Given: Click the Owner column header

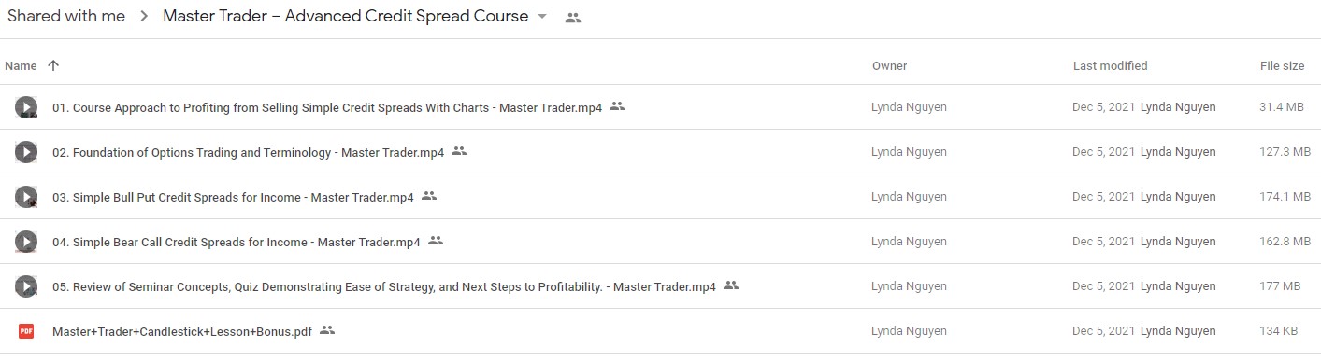Looking at the screenshot, I should coord(889,65).
